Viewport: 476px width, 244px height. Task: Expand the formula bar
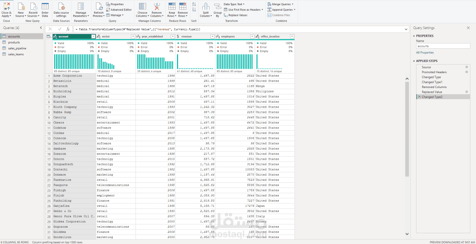(406, 29)
